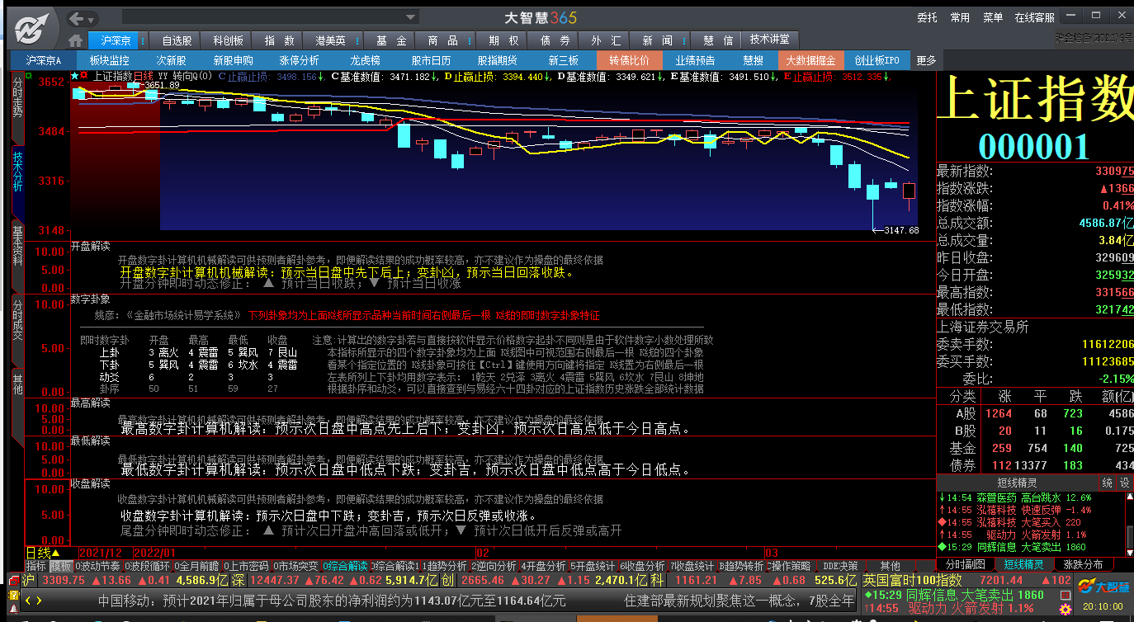
Task: Click the red icon left of 沪 index
Action: click(13, 582)
